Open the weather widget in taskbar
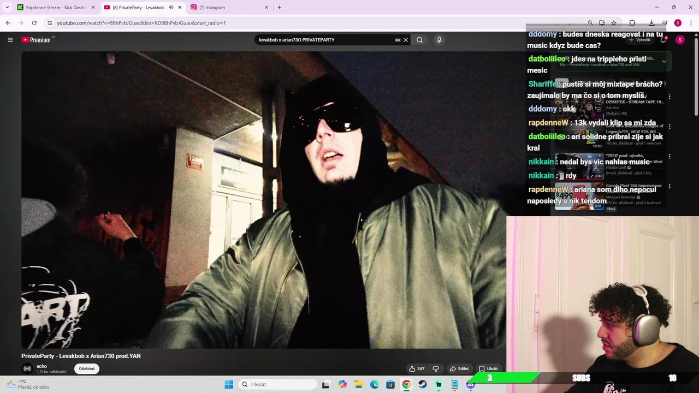 click(27, 384)
